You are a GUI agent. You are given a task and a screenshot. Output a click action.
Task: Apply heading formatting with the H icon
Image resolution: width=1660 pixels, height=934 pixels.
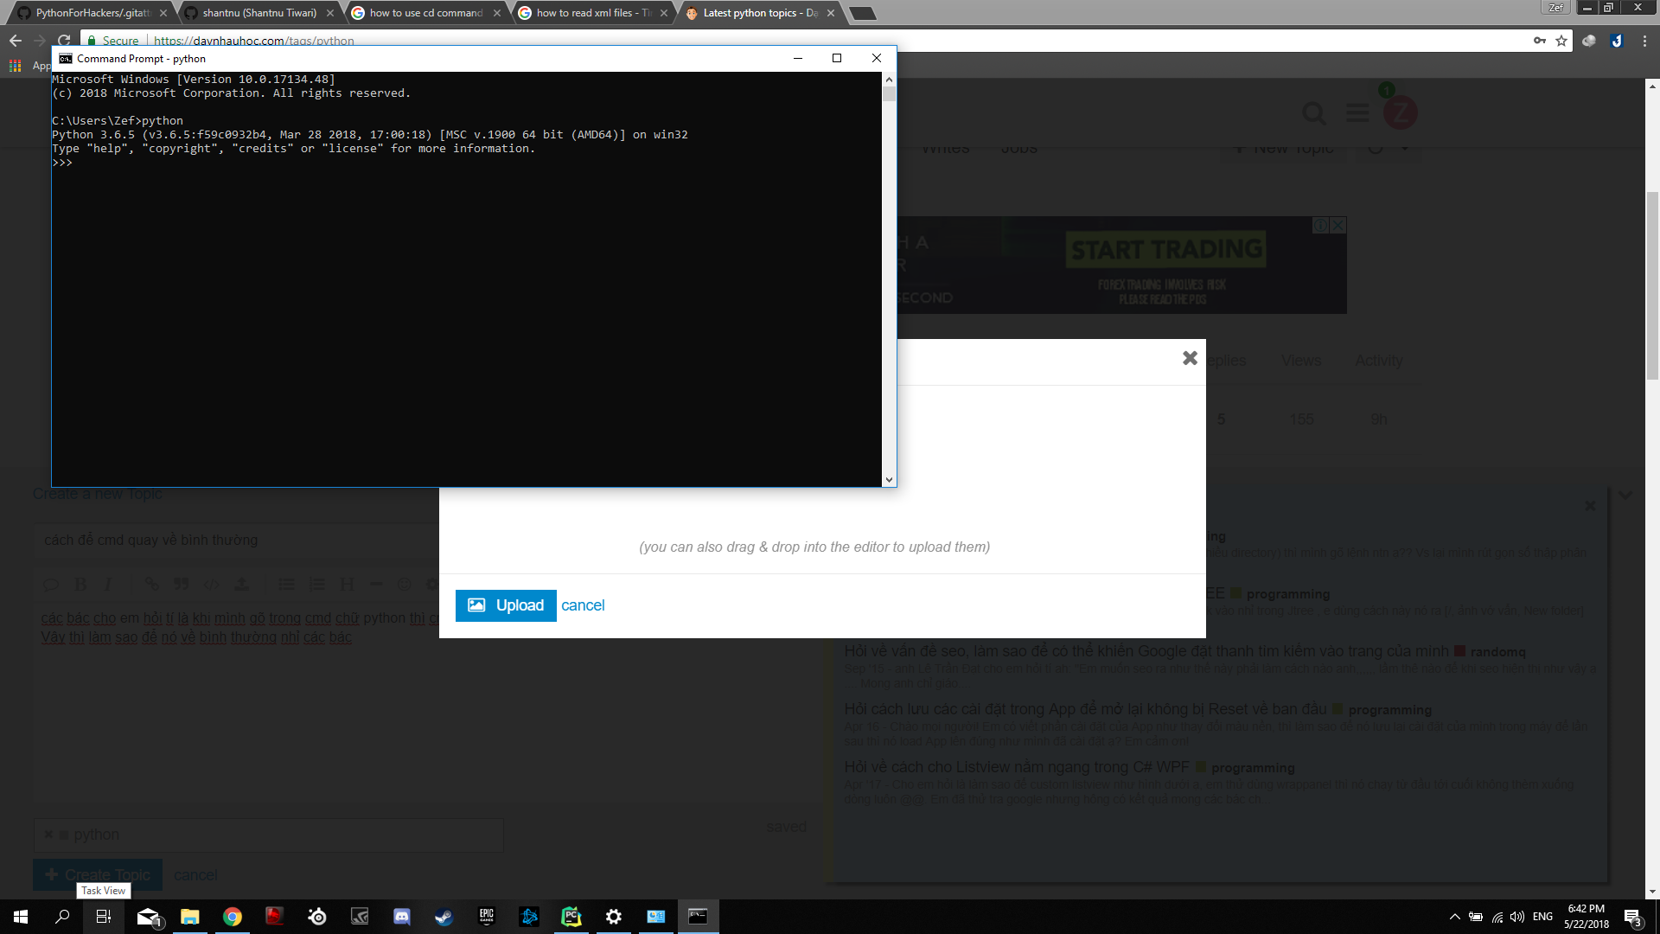pyautogui.click(x=347, y=585)
